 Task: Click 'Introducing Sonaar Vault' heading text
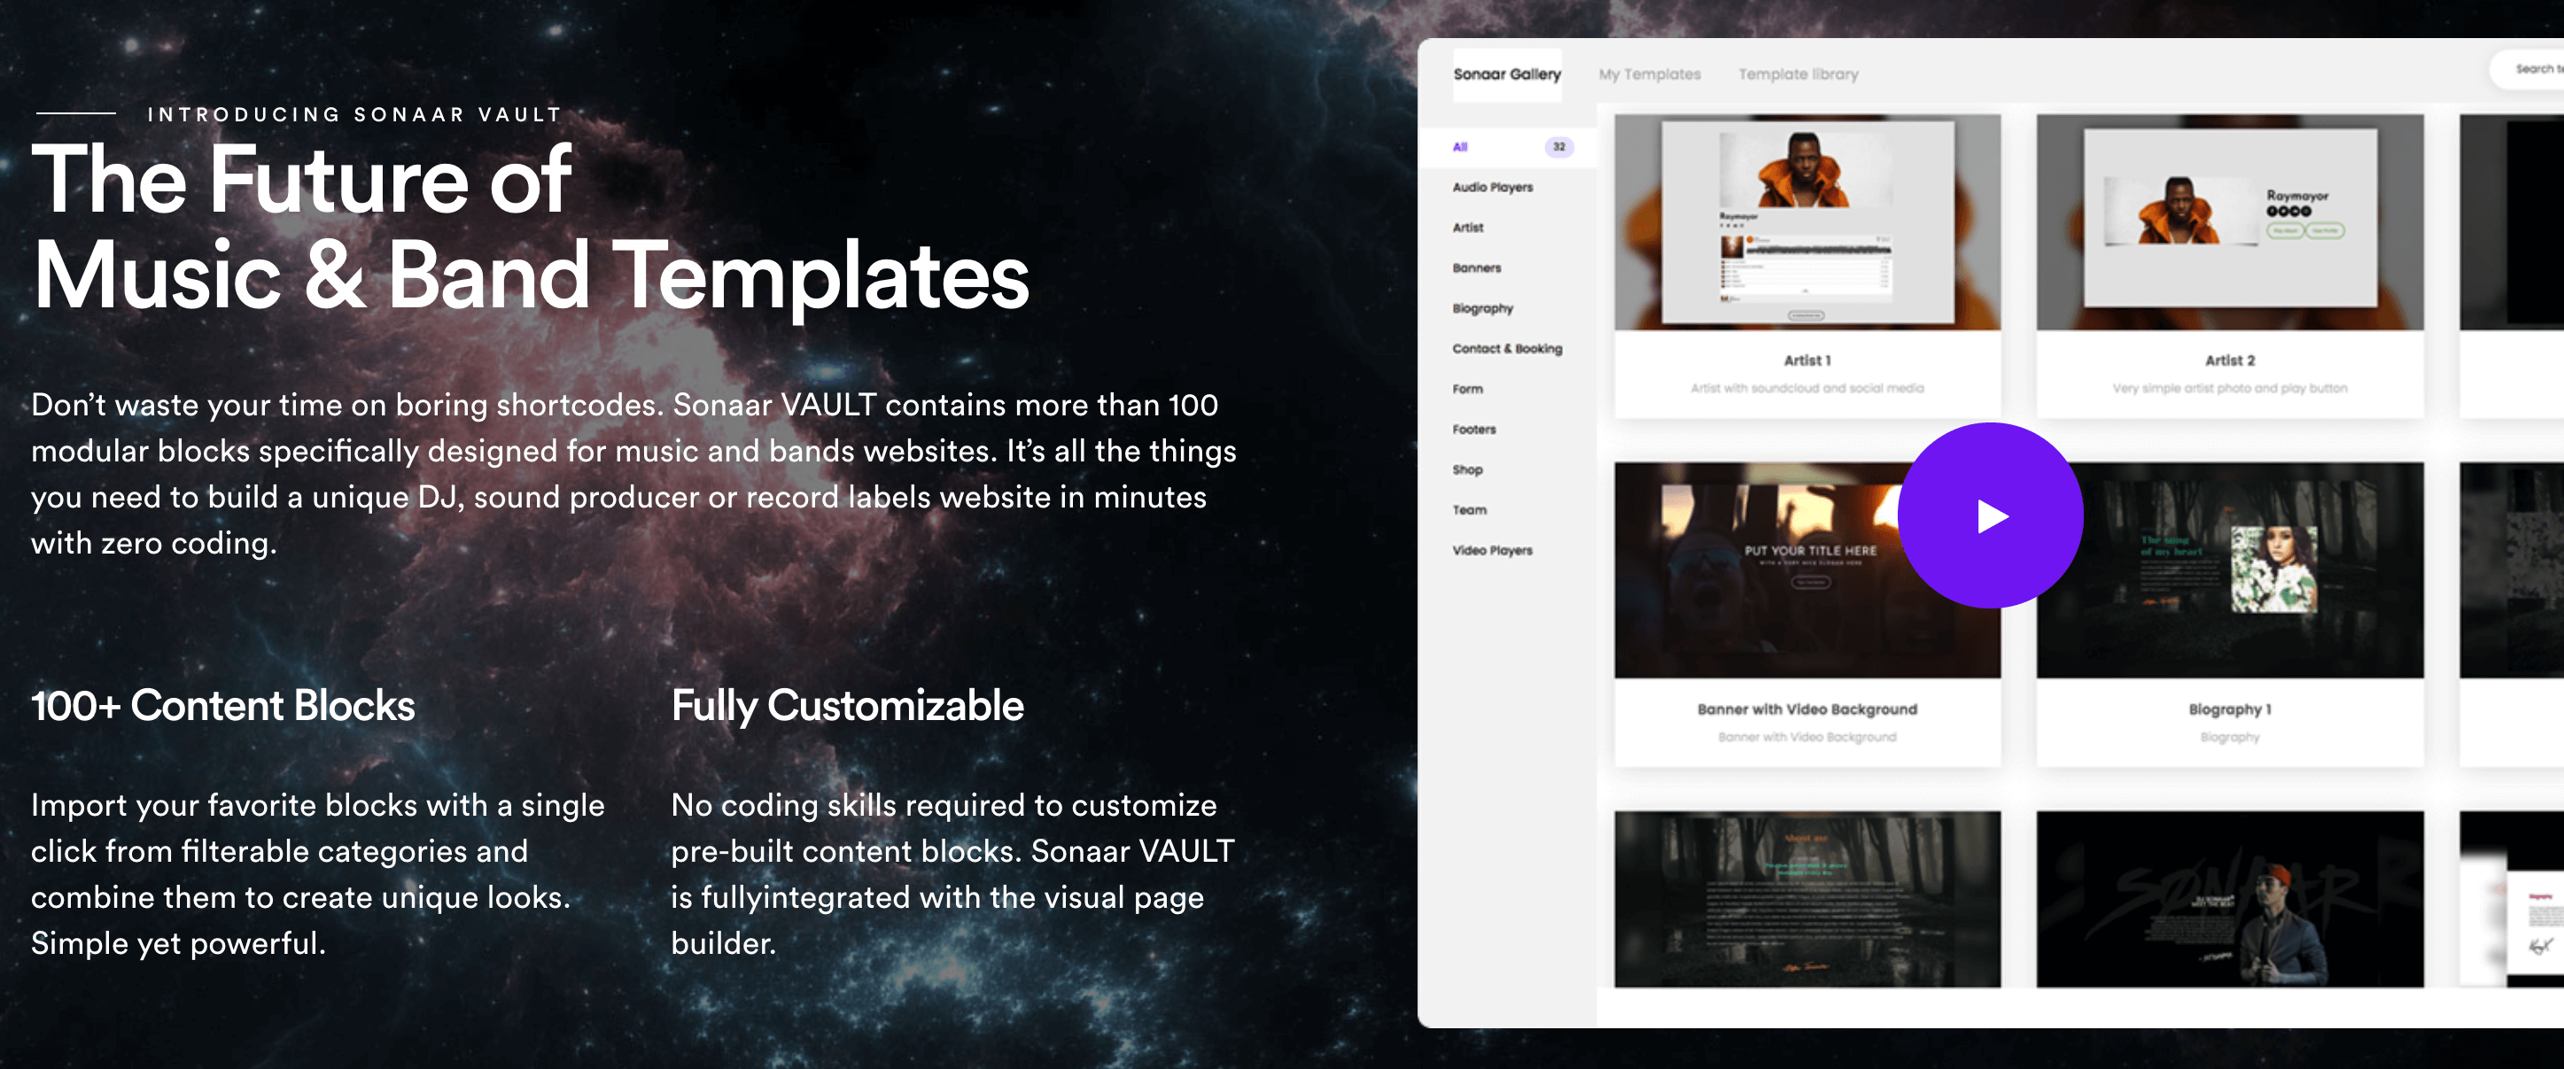pos(354,114)
